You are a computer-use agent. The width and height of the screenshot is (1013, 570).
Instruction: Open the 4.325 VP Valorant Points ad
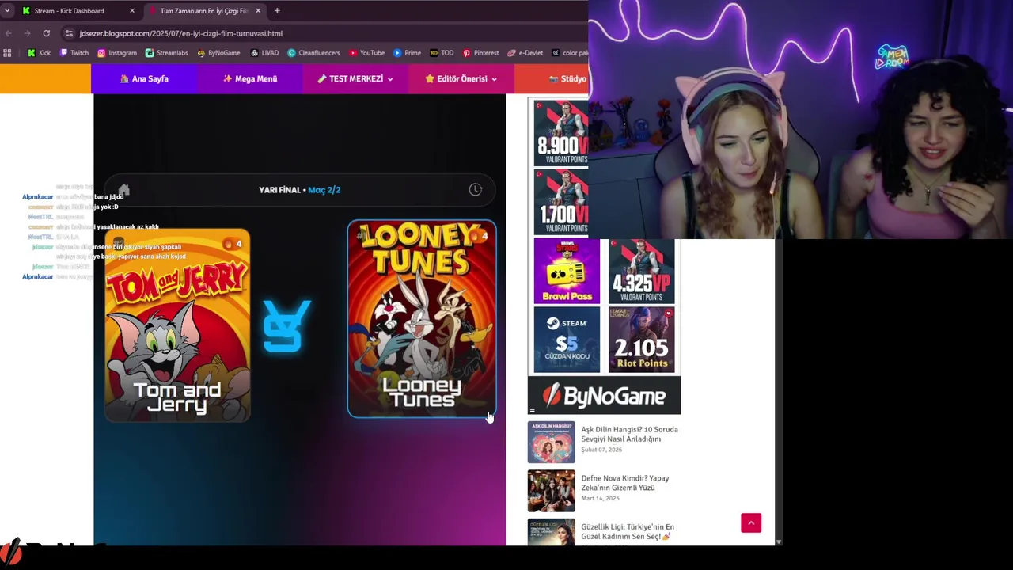[641, 271]
